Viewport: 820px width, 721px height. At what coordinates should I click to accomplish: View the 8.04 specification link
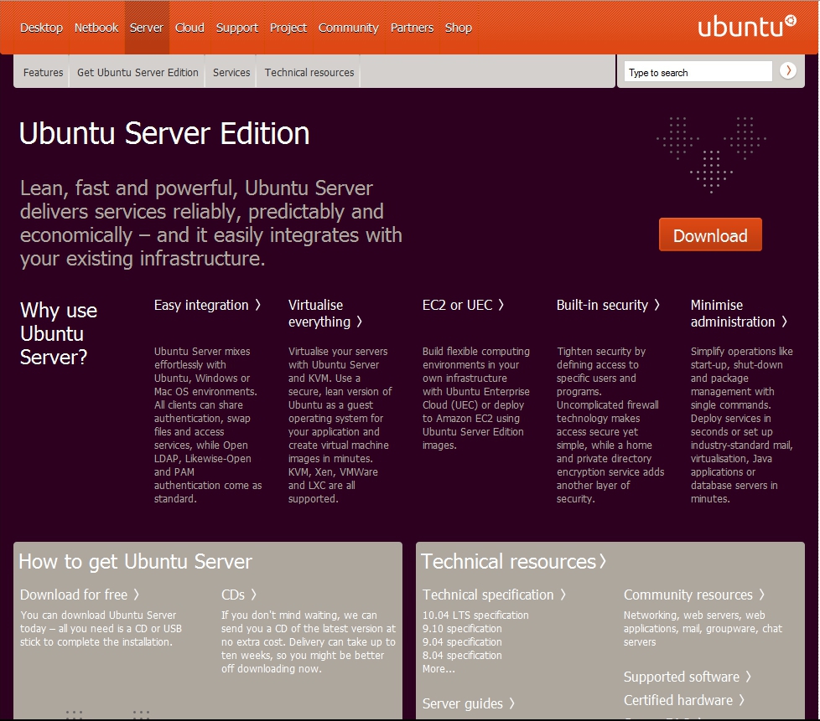(x=462, y=655)
